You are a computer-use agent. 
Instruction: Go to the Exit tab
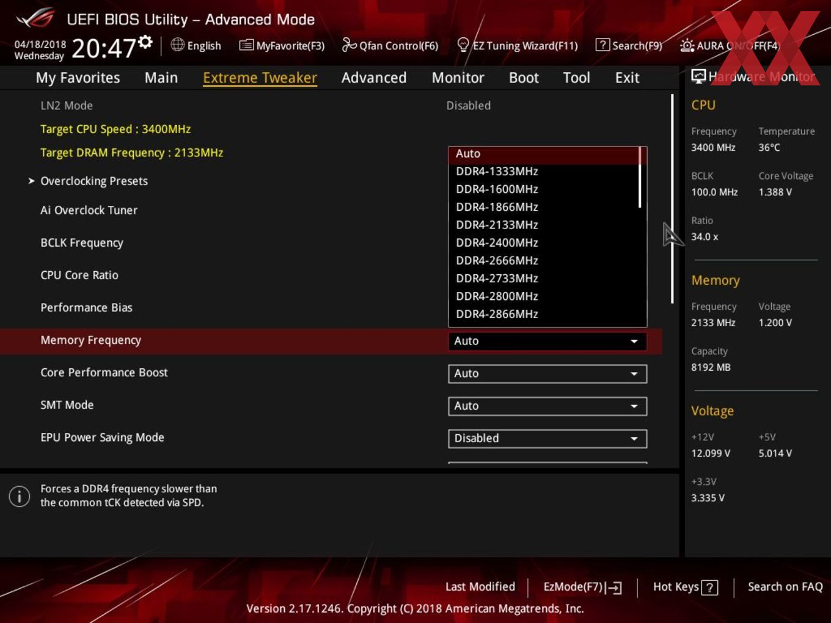(x=627, y=78)
